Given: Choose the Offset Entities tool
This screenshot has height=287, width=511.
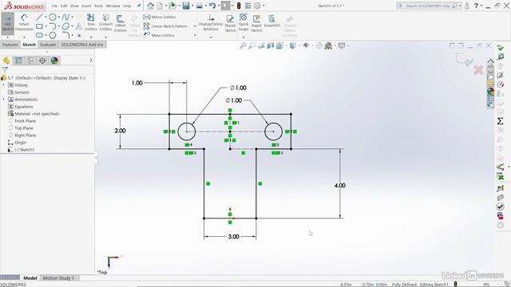Looking at the screenshot, I should tap(121, 23).
